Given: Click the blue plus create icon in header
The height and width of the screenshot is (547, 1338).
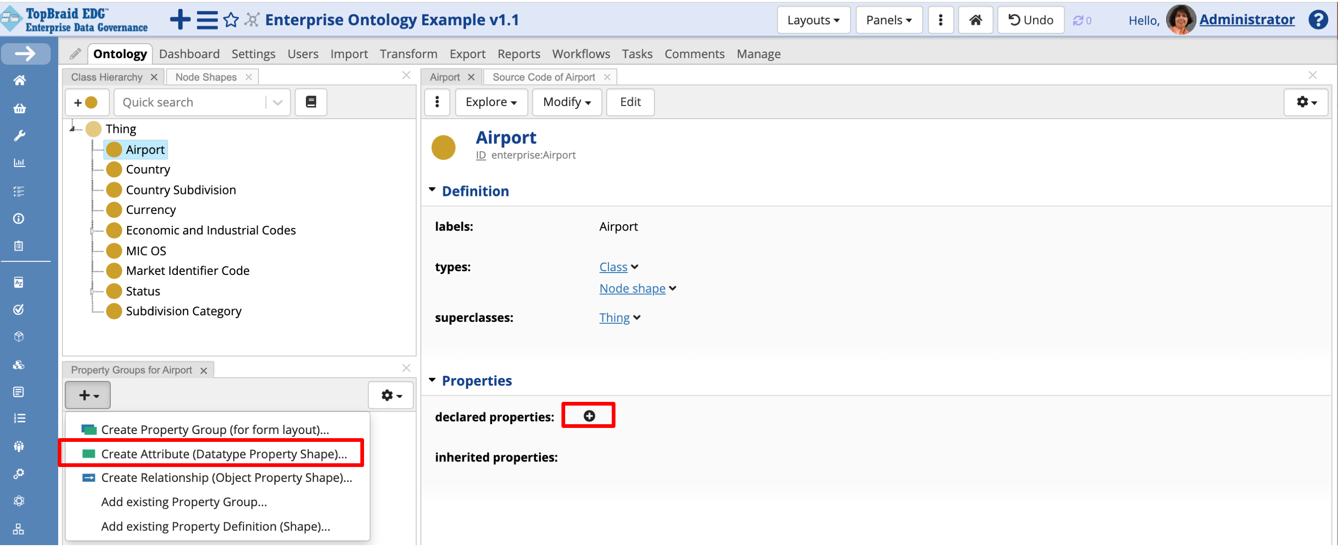Looking at the screenshot, I should (180, 20).
